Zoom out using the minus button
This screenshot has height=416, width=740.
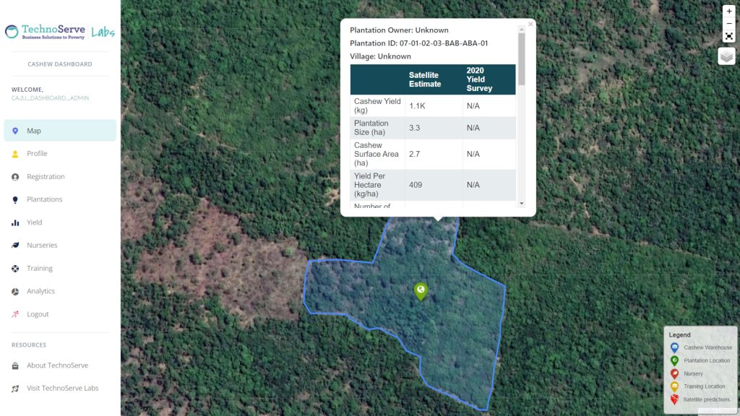tap(728, 24)
